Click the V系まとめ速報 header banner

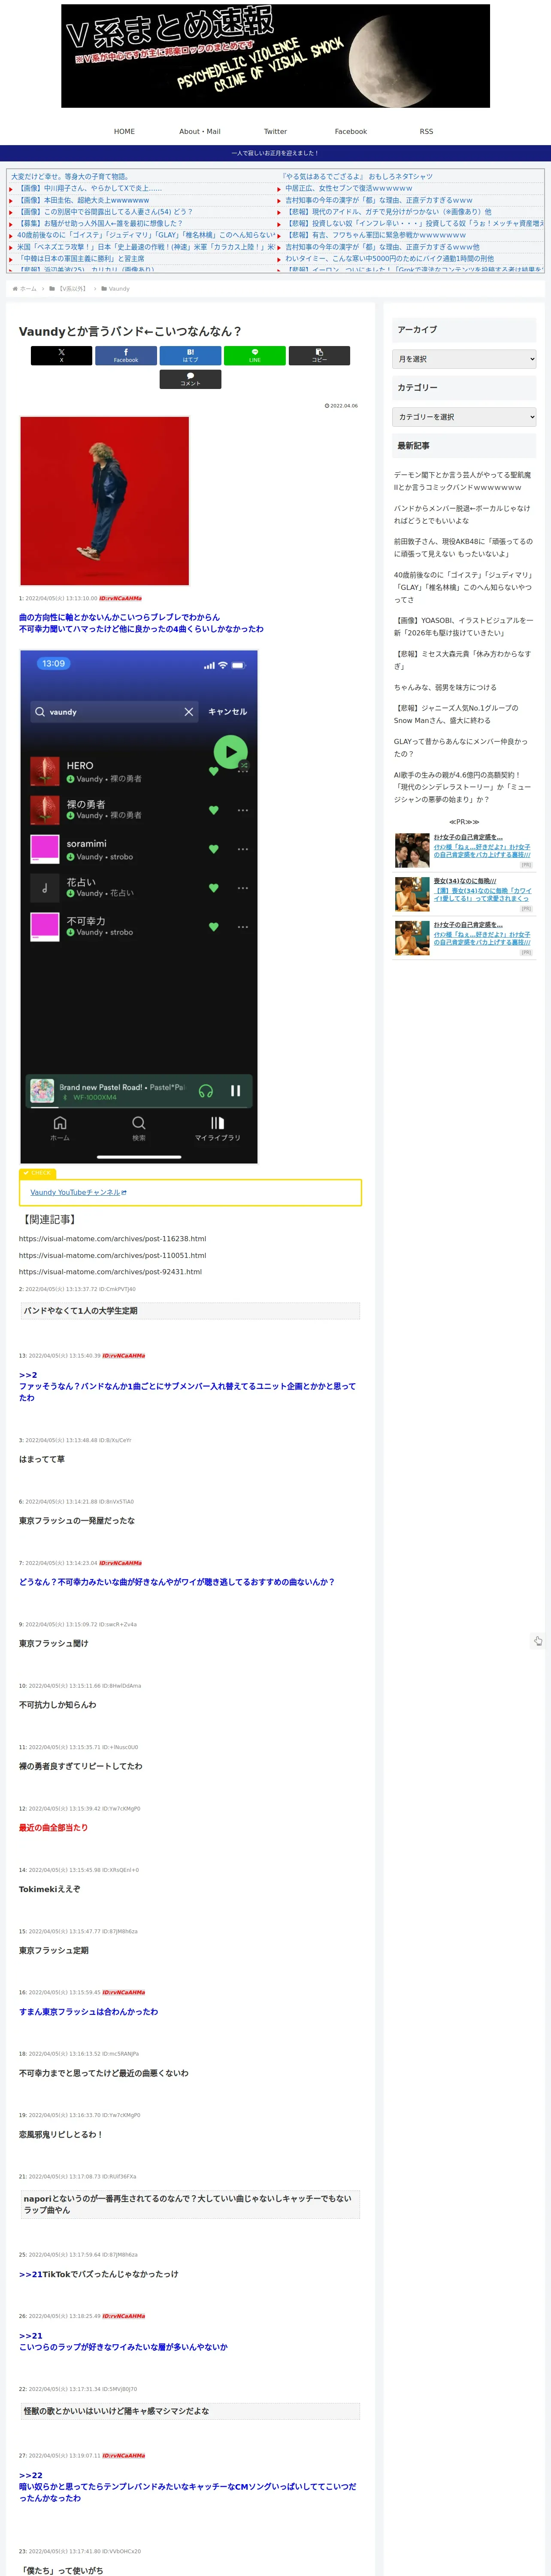click(275, 56)
